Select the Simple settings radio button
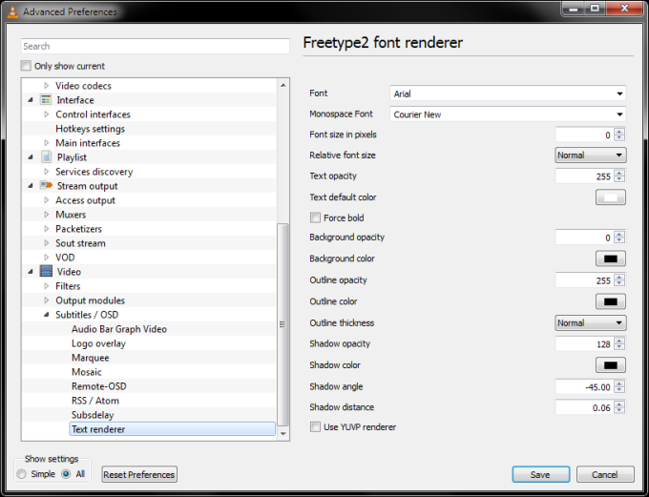The image size is (649, 497). point(22,474)
